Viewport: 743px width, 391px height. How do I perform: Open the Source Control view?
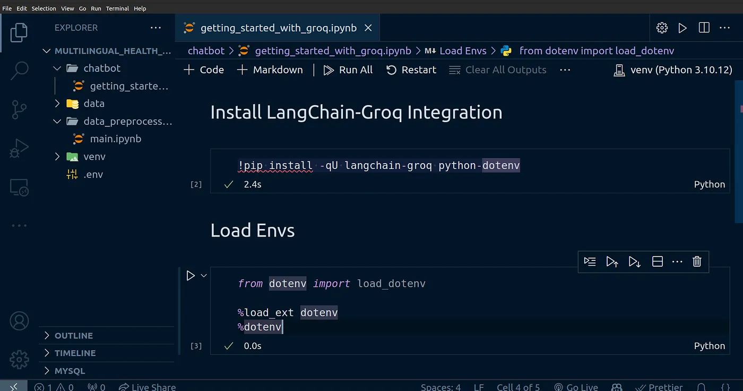pyautogui.click(x=19, y=109)
